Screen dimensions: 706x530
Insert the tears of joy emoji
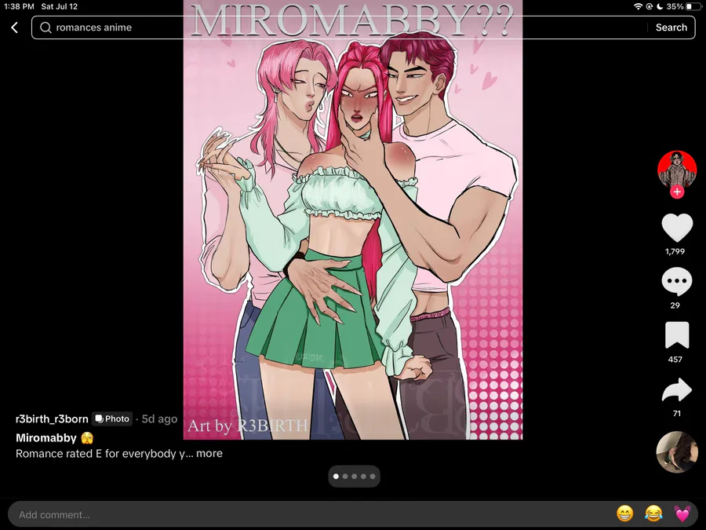tap(653, 514)
